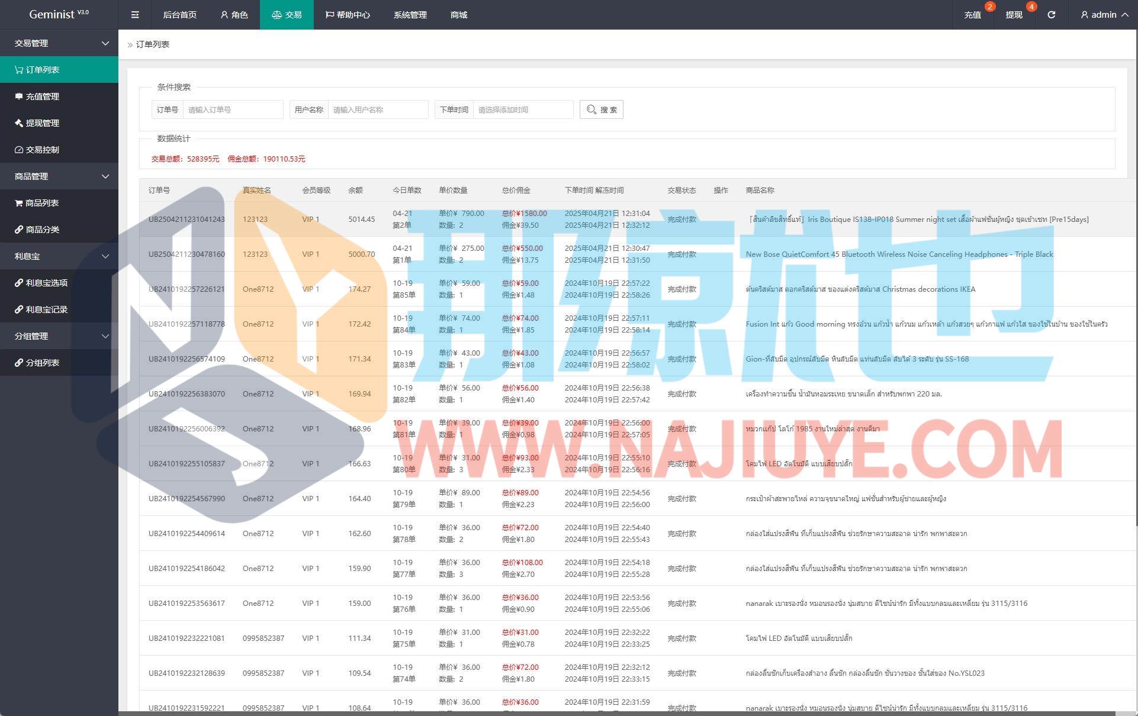The width and height of the screenshot is (1138, 716).
Task: Collapse the 利息宝 sidebar group
Action: pos(59,256)
